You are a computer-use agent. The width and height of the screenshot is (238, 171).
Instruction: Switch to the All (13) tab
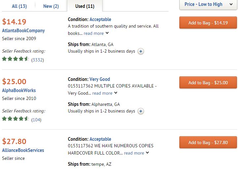coord(19,6)
